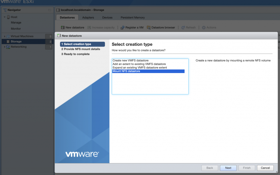Click the Register a VM icon
Screen dimensions: 280x175
(x=123, y=28)
